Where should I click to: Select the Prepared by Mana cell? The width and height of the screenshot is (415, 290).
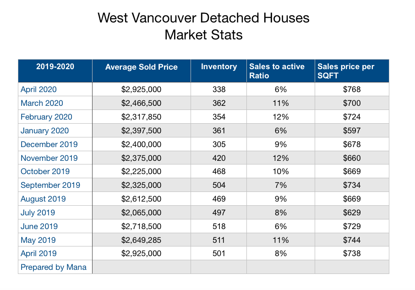click(54, 267)
